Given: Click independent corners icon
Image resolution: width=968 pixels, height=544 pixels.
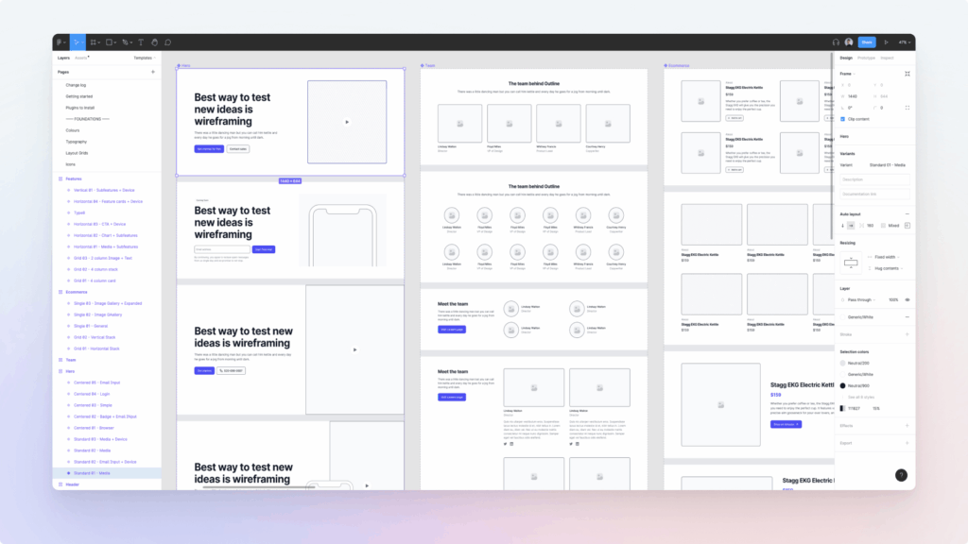Looking at the screenshot, I should pos(907,108).
